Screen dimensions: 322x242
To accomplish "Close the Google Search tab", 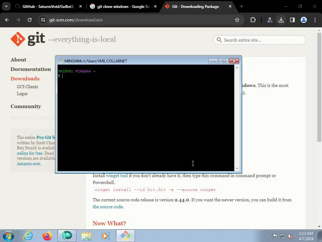I will [x=155, y=7].
